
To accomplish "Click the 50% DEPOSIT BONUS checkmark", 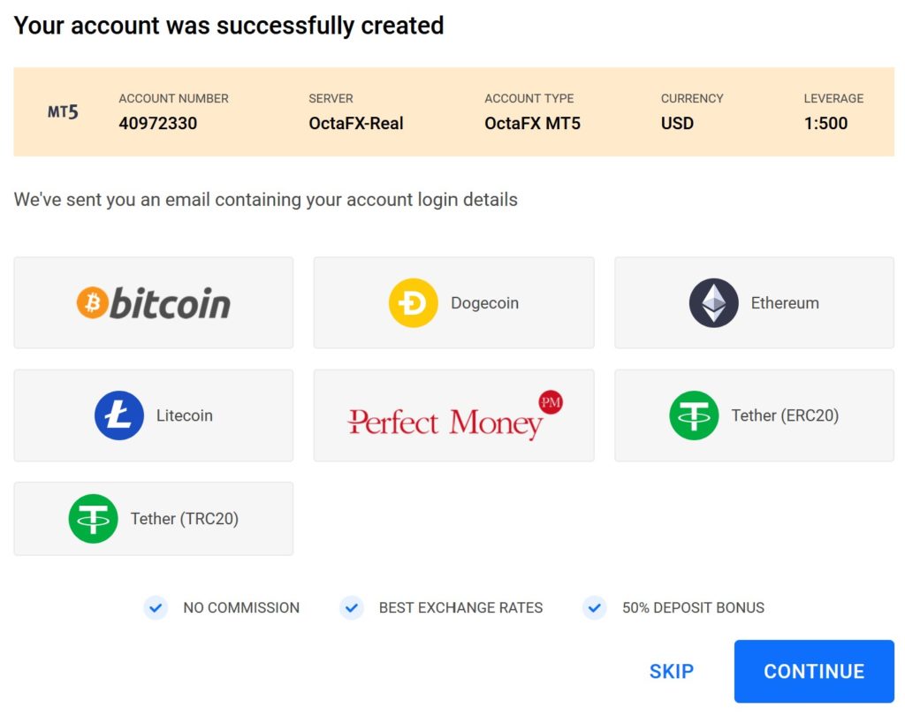I will pos(594,607).
